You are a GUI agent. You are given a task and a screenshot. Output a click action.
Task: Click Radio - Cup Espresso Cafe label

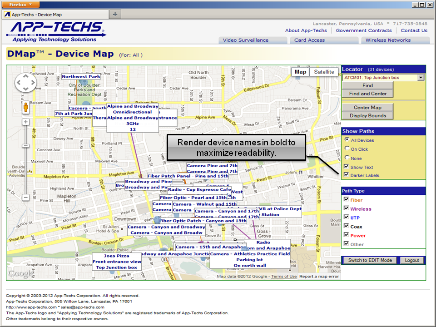tap(199, 190)
